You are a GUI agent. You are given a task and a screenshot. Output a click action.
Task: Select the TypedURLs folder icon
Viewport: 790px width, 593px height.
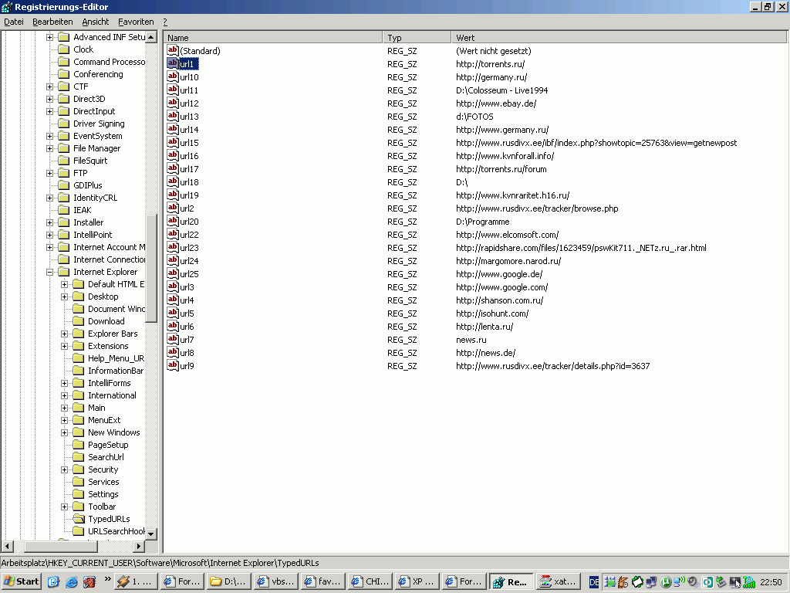pyautogui.click(x=78, y=519)
